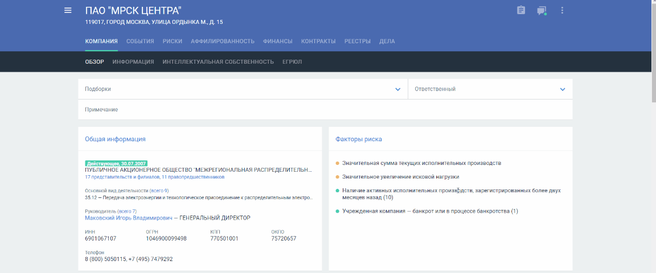Open the chat messages icon
This screenshot has width=656, height=273.
542,11
